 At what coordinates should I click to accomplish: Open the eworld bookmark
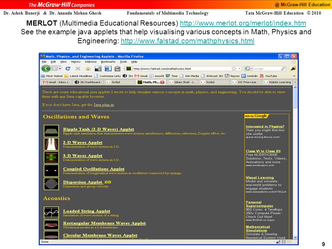[x=157, y=76]
